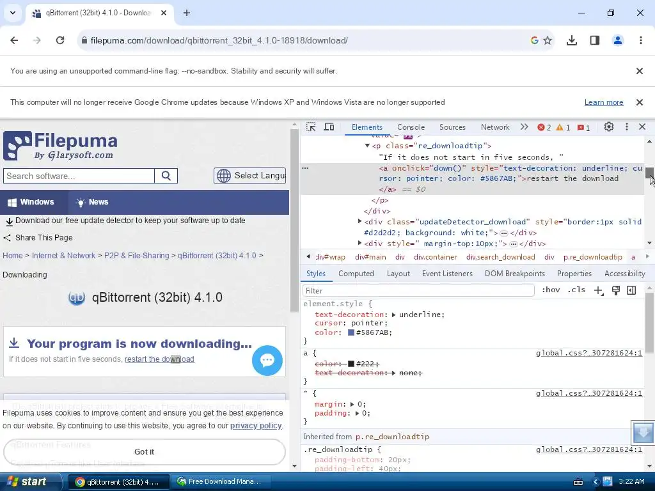
Task: Click the warning count triangle badge
Action: click(x=563, y=128)
